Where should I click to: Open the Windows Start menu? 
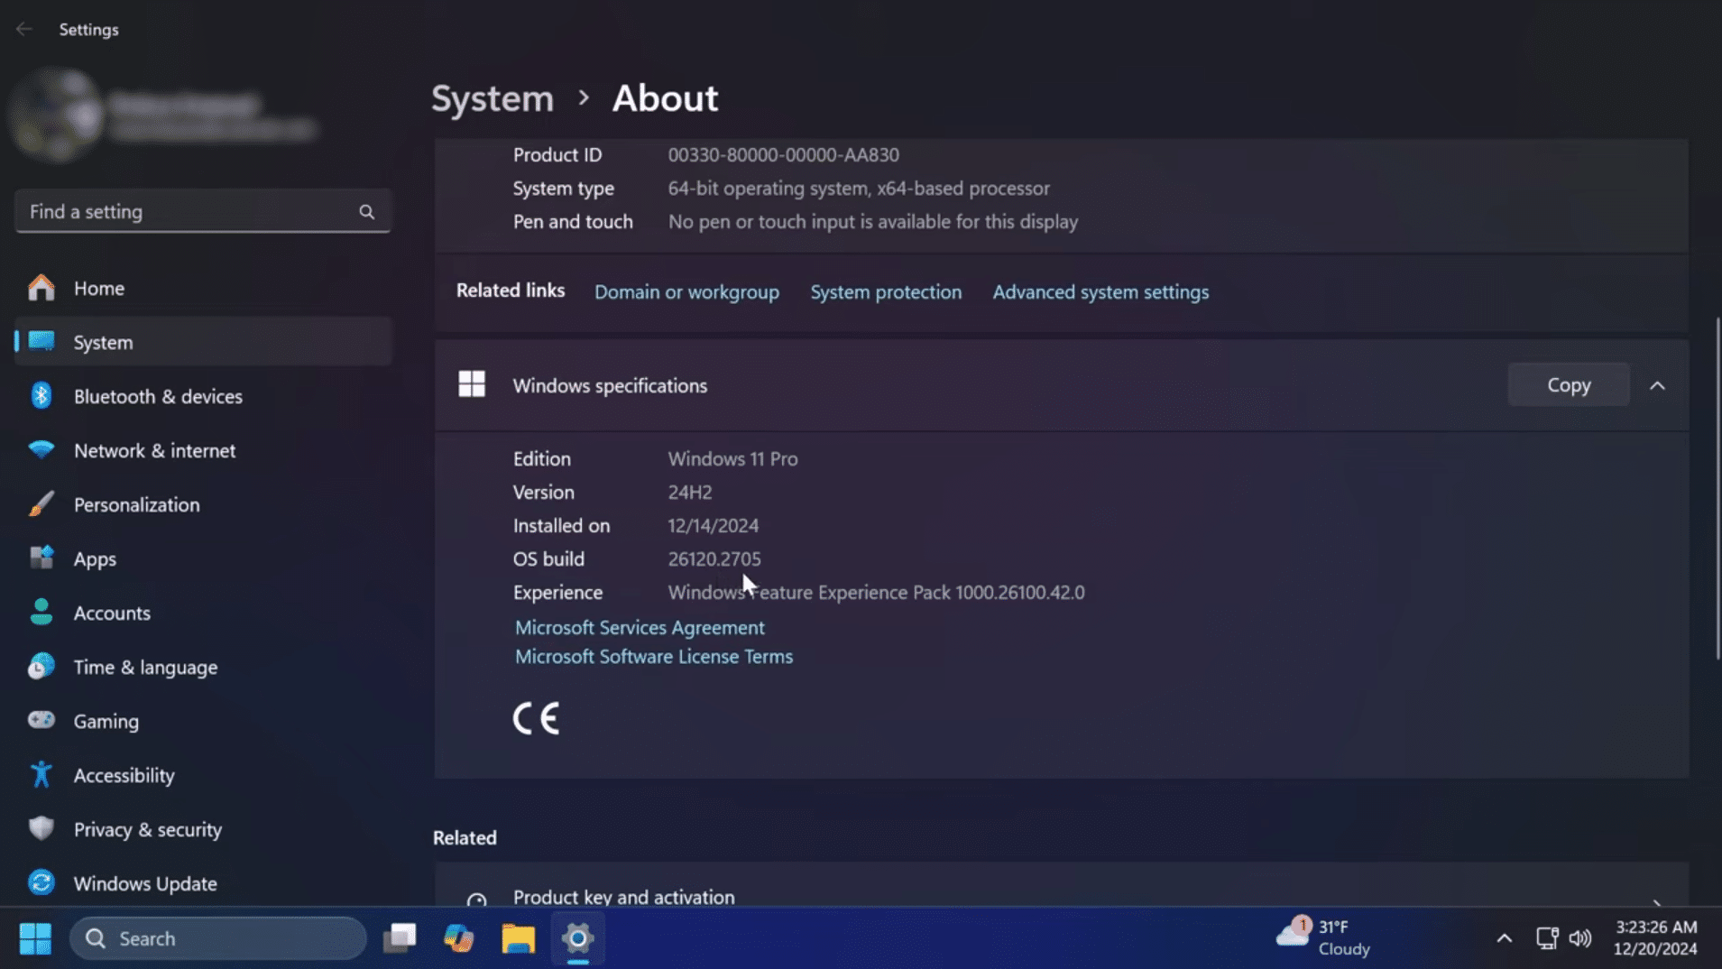point(35,938)
